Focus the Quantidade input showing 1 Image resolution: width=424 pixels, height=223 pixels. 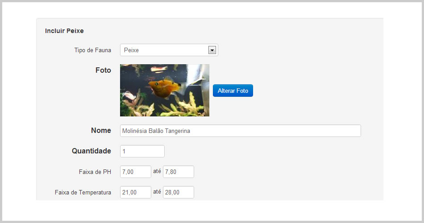click(x=142, y=151)
